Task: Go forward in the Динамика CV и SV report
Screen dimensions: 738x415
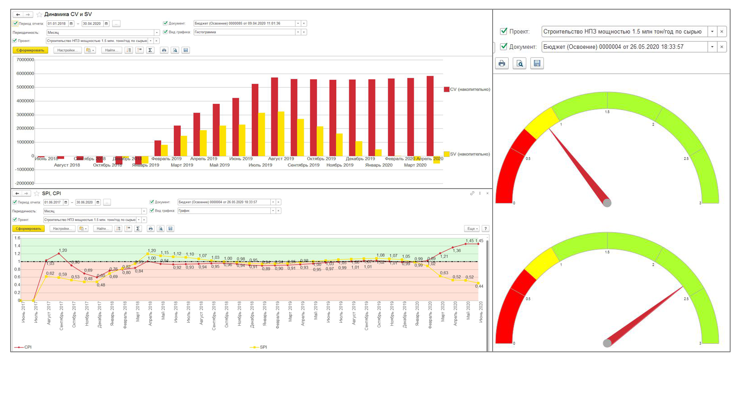Action: pos(28,14)
